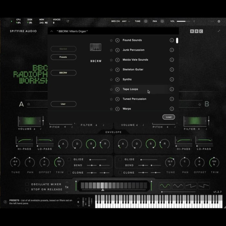Select the Starred filter
The width and height of the screenshot is (226, 226).
(63, 49)
